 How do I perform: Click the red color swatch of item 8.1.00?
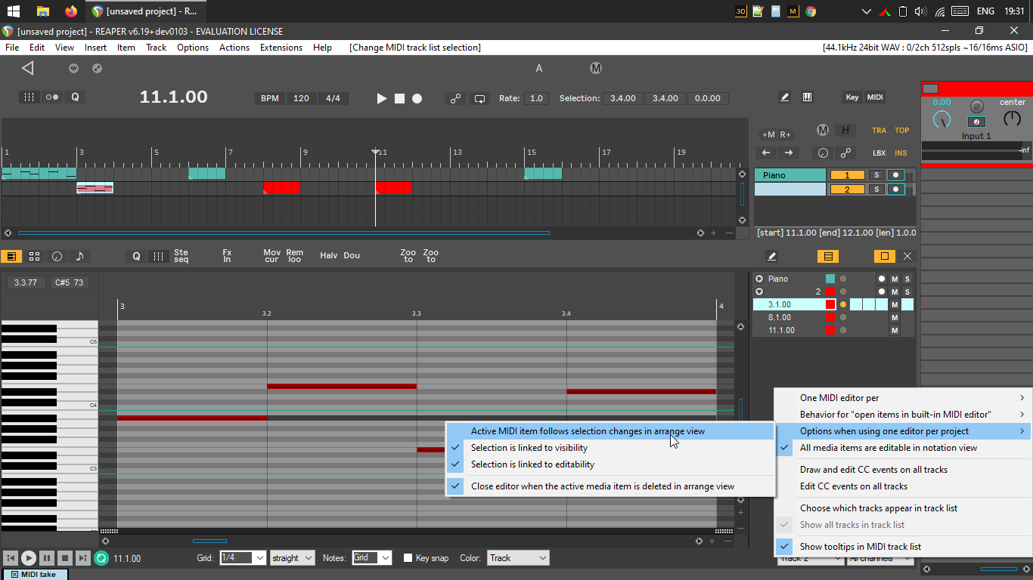(x=830, y=318)
